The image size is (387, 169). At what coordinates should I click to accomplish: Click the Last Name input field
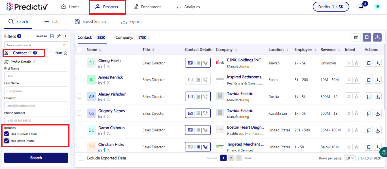36,91
